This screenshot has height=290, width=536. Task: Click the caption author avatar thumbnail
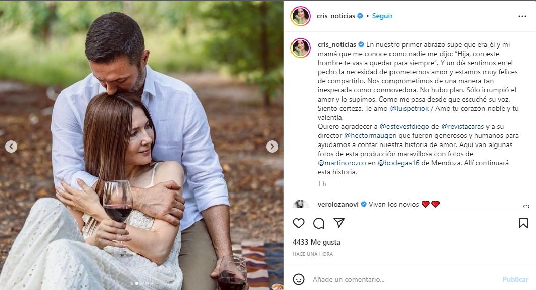300,47
